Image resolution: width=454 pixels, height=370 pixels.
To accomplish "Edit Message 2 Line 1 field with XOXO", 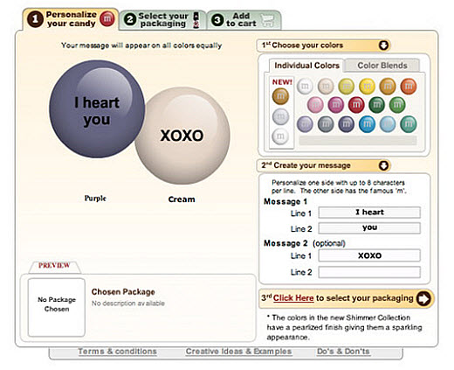I will [x=369, y=255].
